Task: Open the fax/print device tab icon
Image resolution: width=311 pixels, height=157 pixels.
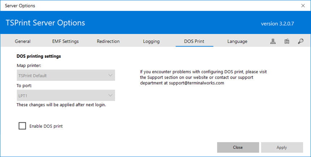Action: [x=287, y=41]
